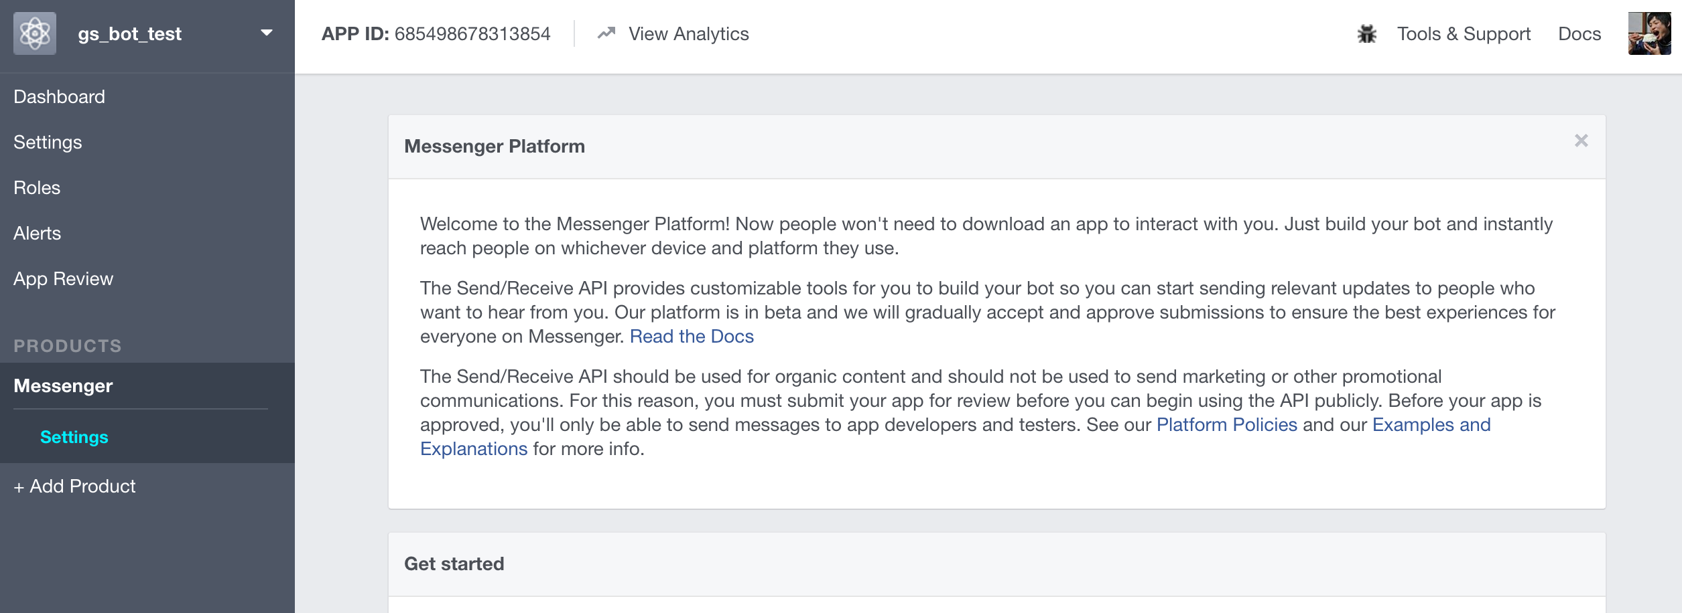
Task: Open Alerts in the sidebar
Action: 37,234
